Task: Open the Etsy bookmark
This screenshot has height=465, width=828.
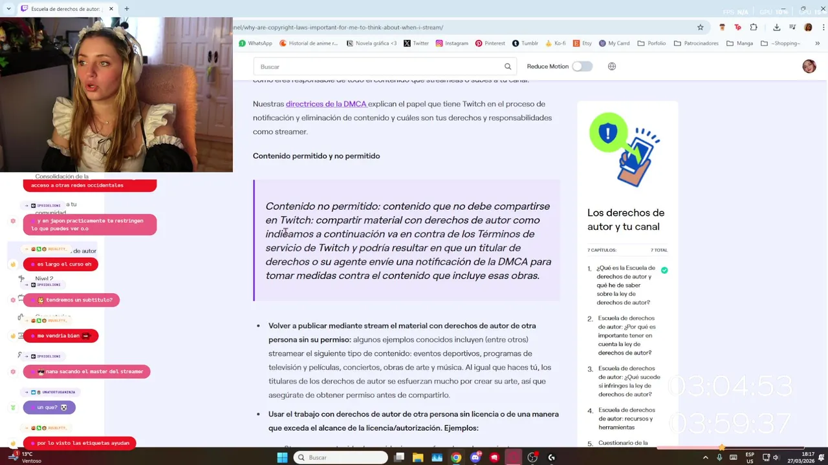Action: [582, 43]
